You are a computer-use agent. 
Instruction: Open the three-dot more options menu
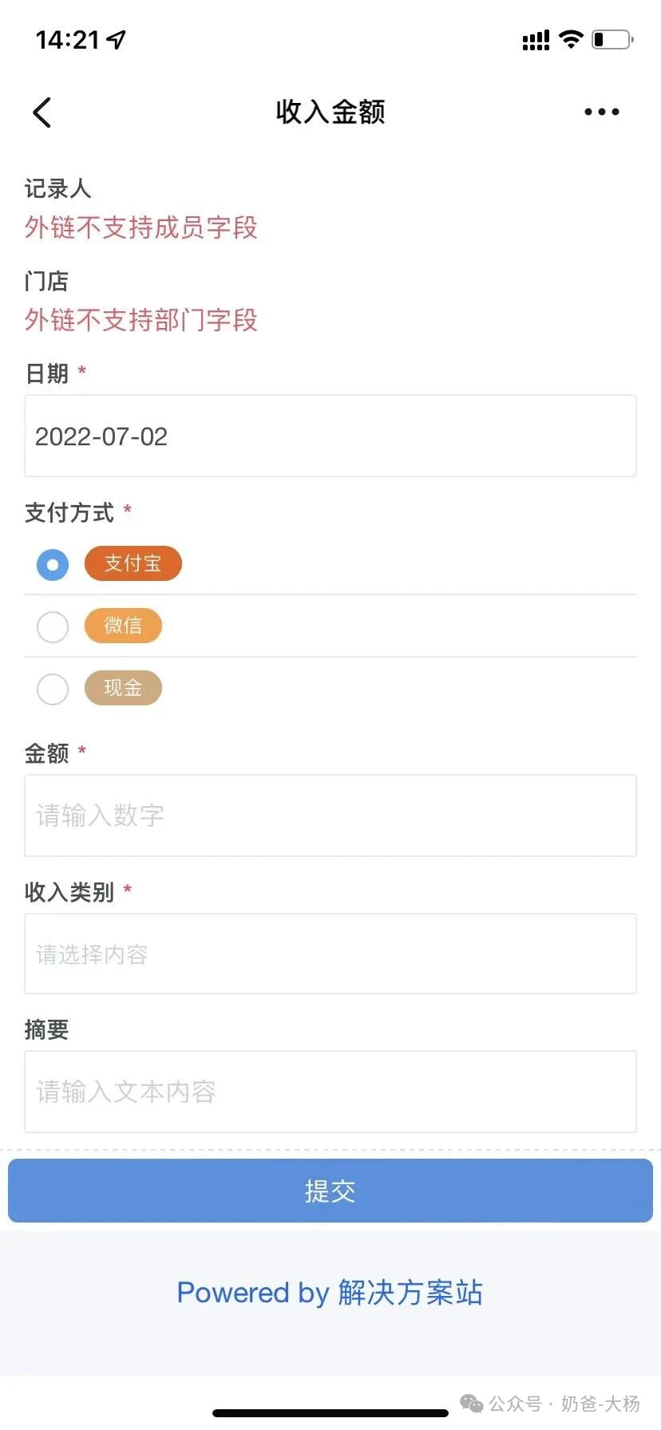click(x=601, y=113)
